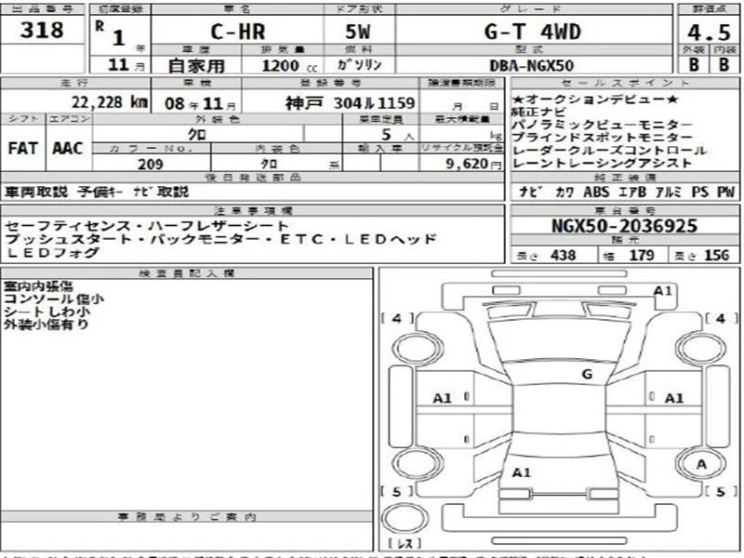Click the A1 mark on front bumper corner
Viewport: 744px width, 558px height.
[x=662, y=290]
